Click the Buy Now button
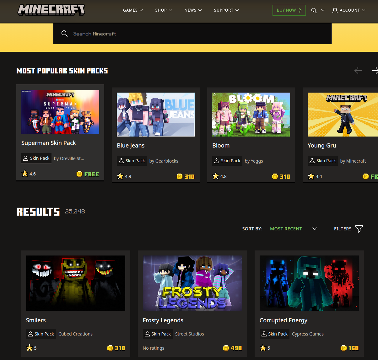The width and height of the screenshot is (378, 360). (289, 10)
